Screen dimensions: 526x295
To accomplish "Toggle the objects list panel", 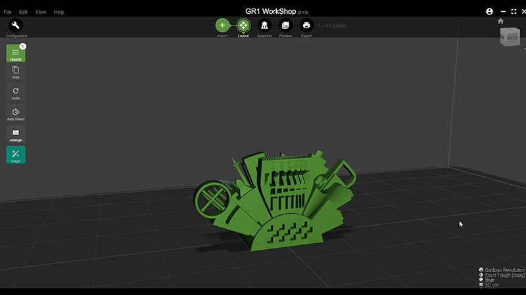I will pyautogui.click(x=16, y=53).
